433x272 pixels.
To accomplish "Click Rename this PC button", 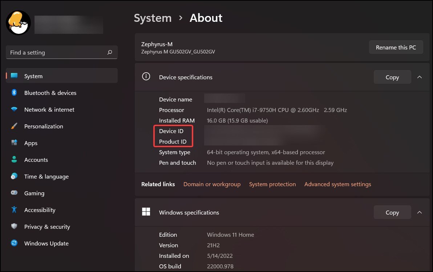I will (396, 47).
